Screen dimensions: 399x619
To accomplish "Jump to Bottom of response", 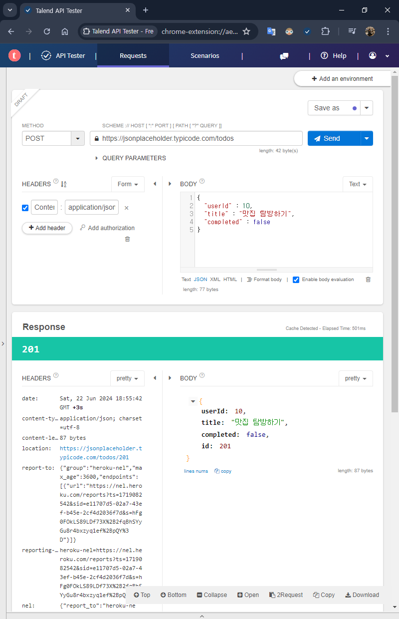I will tap(174, 595).
